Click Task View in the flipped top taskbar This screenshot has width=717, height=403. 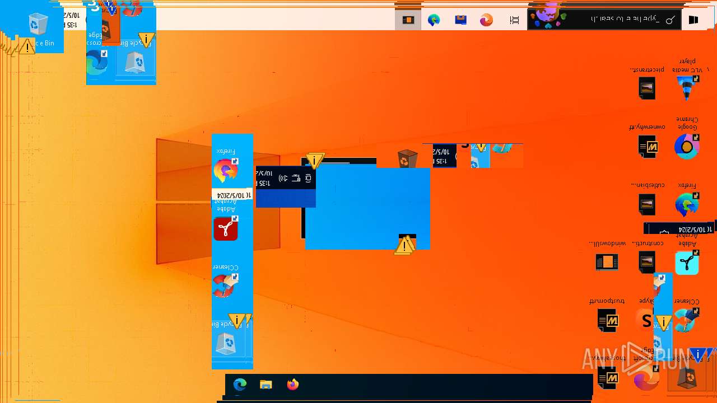514,20
